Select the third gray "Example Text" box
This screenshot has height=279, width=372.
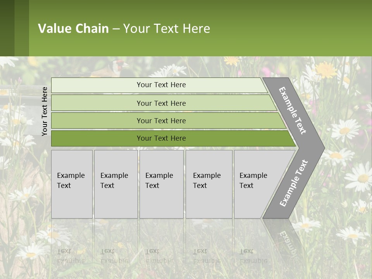pos(161,184)
